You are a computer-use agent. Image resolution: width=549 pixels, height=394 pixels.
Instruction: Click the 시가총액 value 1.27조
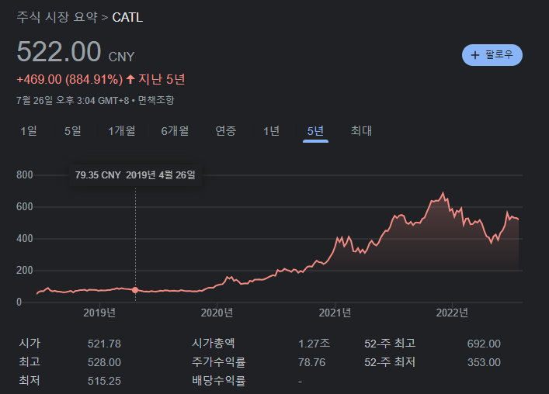[314, 344]
